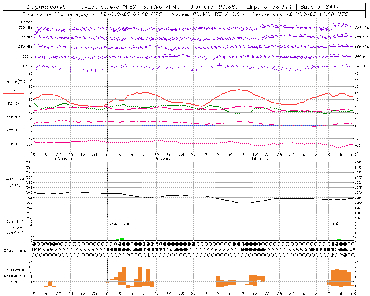Click the Модель COSMO-RU / 6.6км text
The height and width of the screenshot is (296, 370).
coord(208,14)
